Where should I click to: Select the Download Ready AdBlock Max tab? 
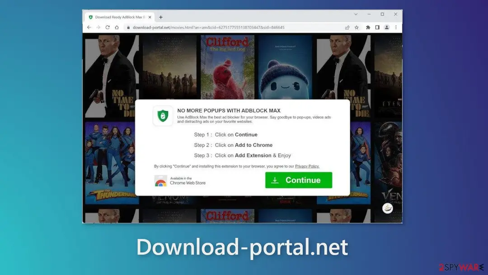click(x=119, y=17)
